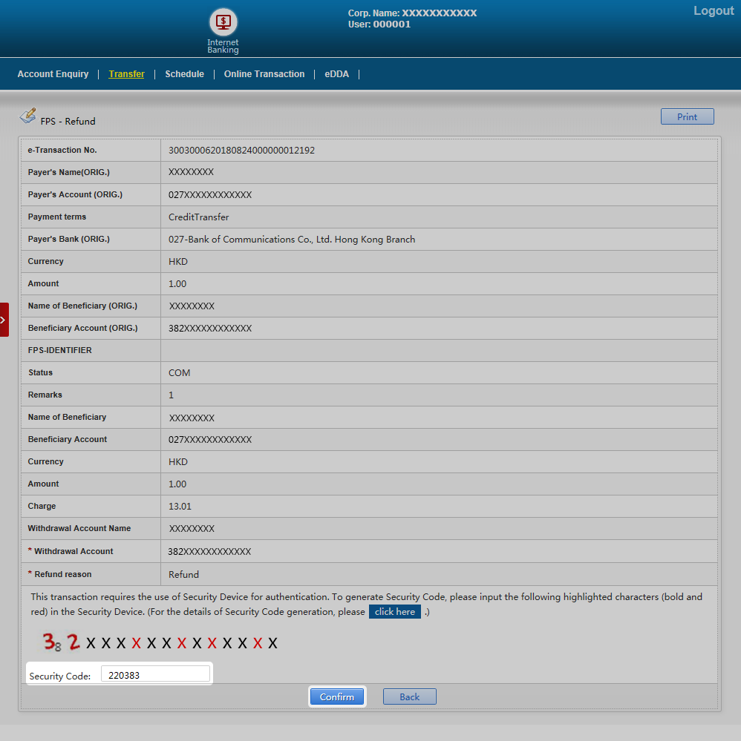
Task: Click the Payer's Bank (ORIG.) value text
Action: pyautogui.click(x=292, y=240)
